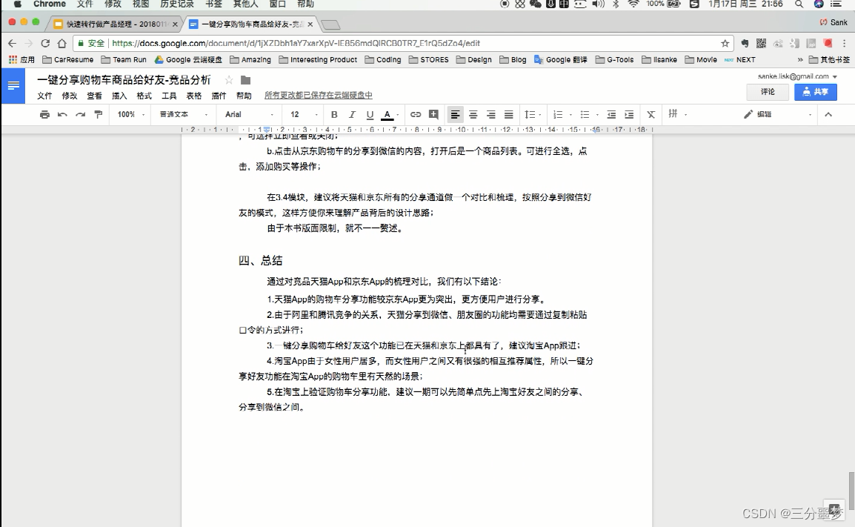Toggle underline formatting

coord(370,115)
